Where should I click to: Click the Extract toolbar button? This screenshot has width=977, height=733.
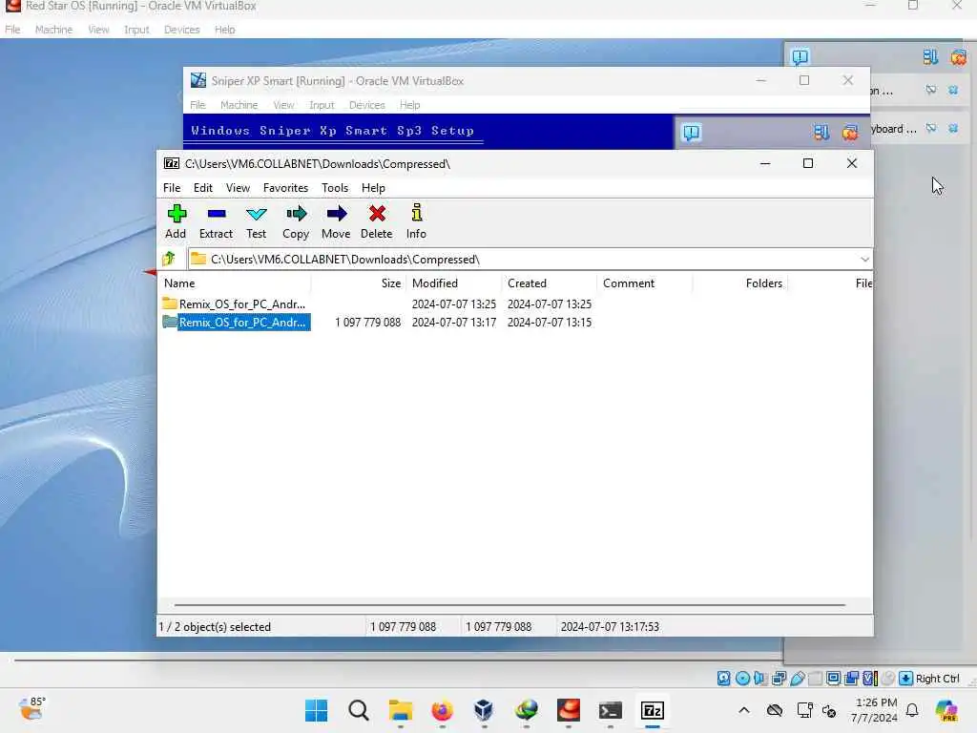pos(216,221)
